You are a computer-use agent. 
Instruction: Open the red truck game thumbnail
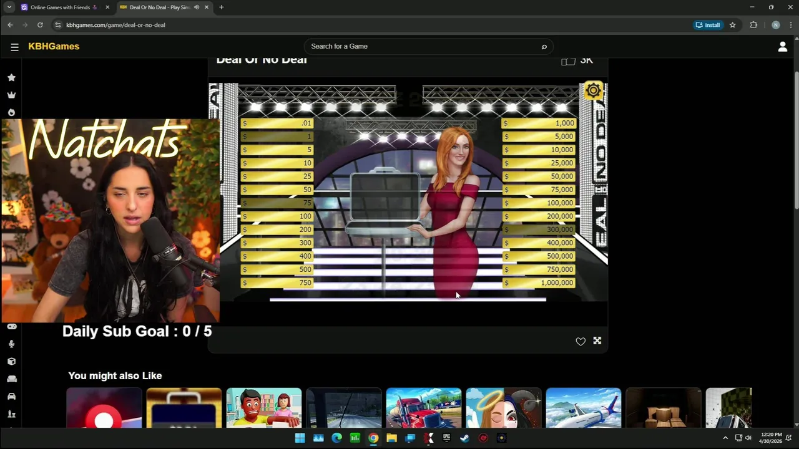[x=424, y=408]
